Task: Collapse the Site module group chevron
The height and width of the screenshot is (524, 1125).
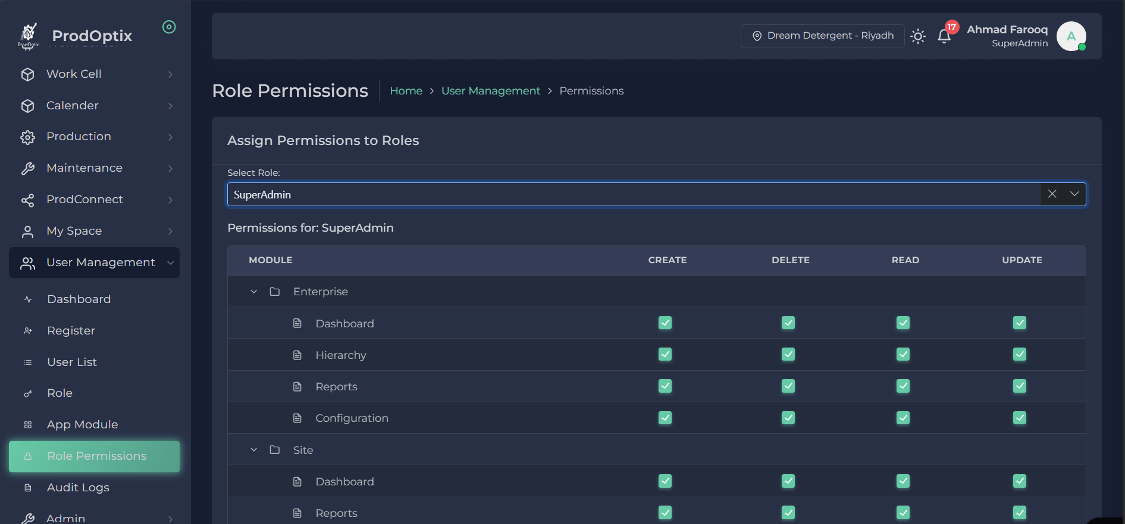Action: coord(254,450)
